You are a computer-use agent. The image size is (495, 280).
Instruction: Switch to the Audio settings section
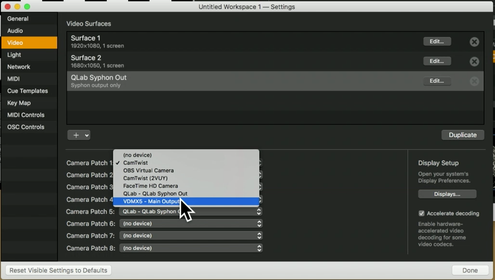[15, 31]
